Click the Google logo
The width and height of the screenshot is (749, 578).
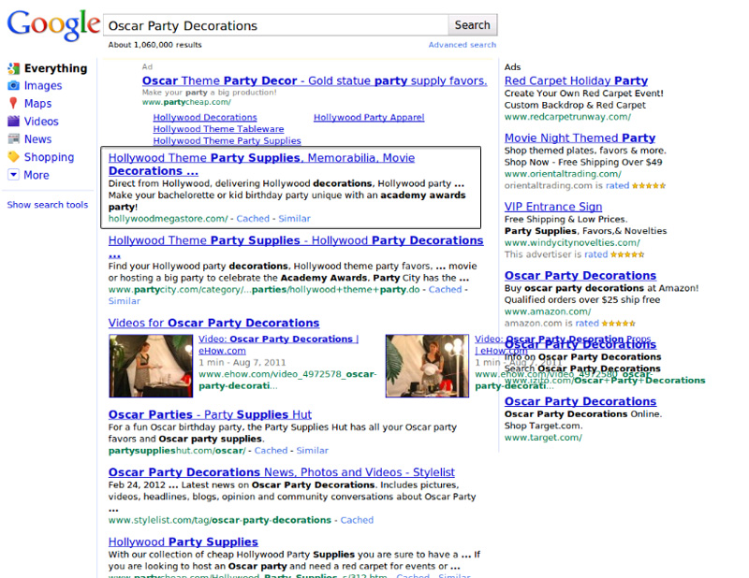point(53,25)
